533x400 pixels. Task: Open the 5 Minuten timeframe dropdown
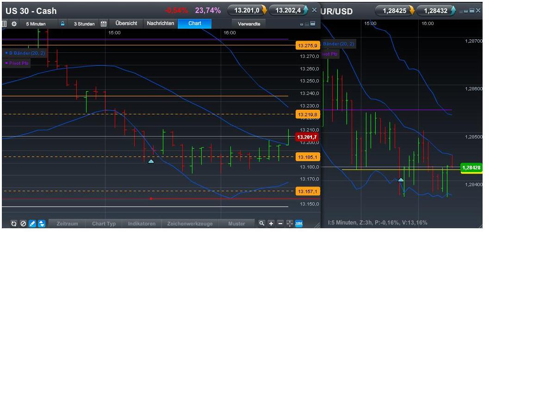point(37,24)
